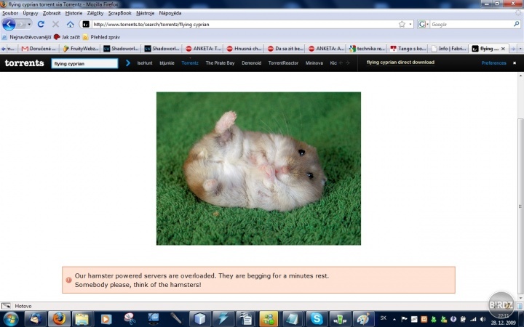The image size is (524, 327).
Task: Click the torrents search input field
Action: click(x=84, y=63)
